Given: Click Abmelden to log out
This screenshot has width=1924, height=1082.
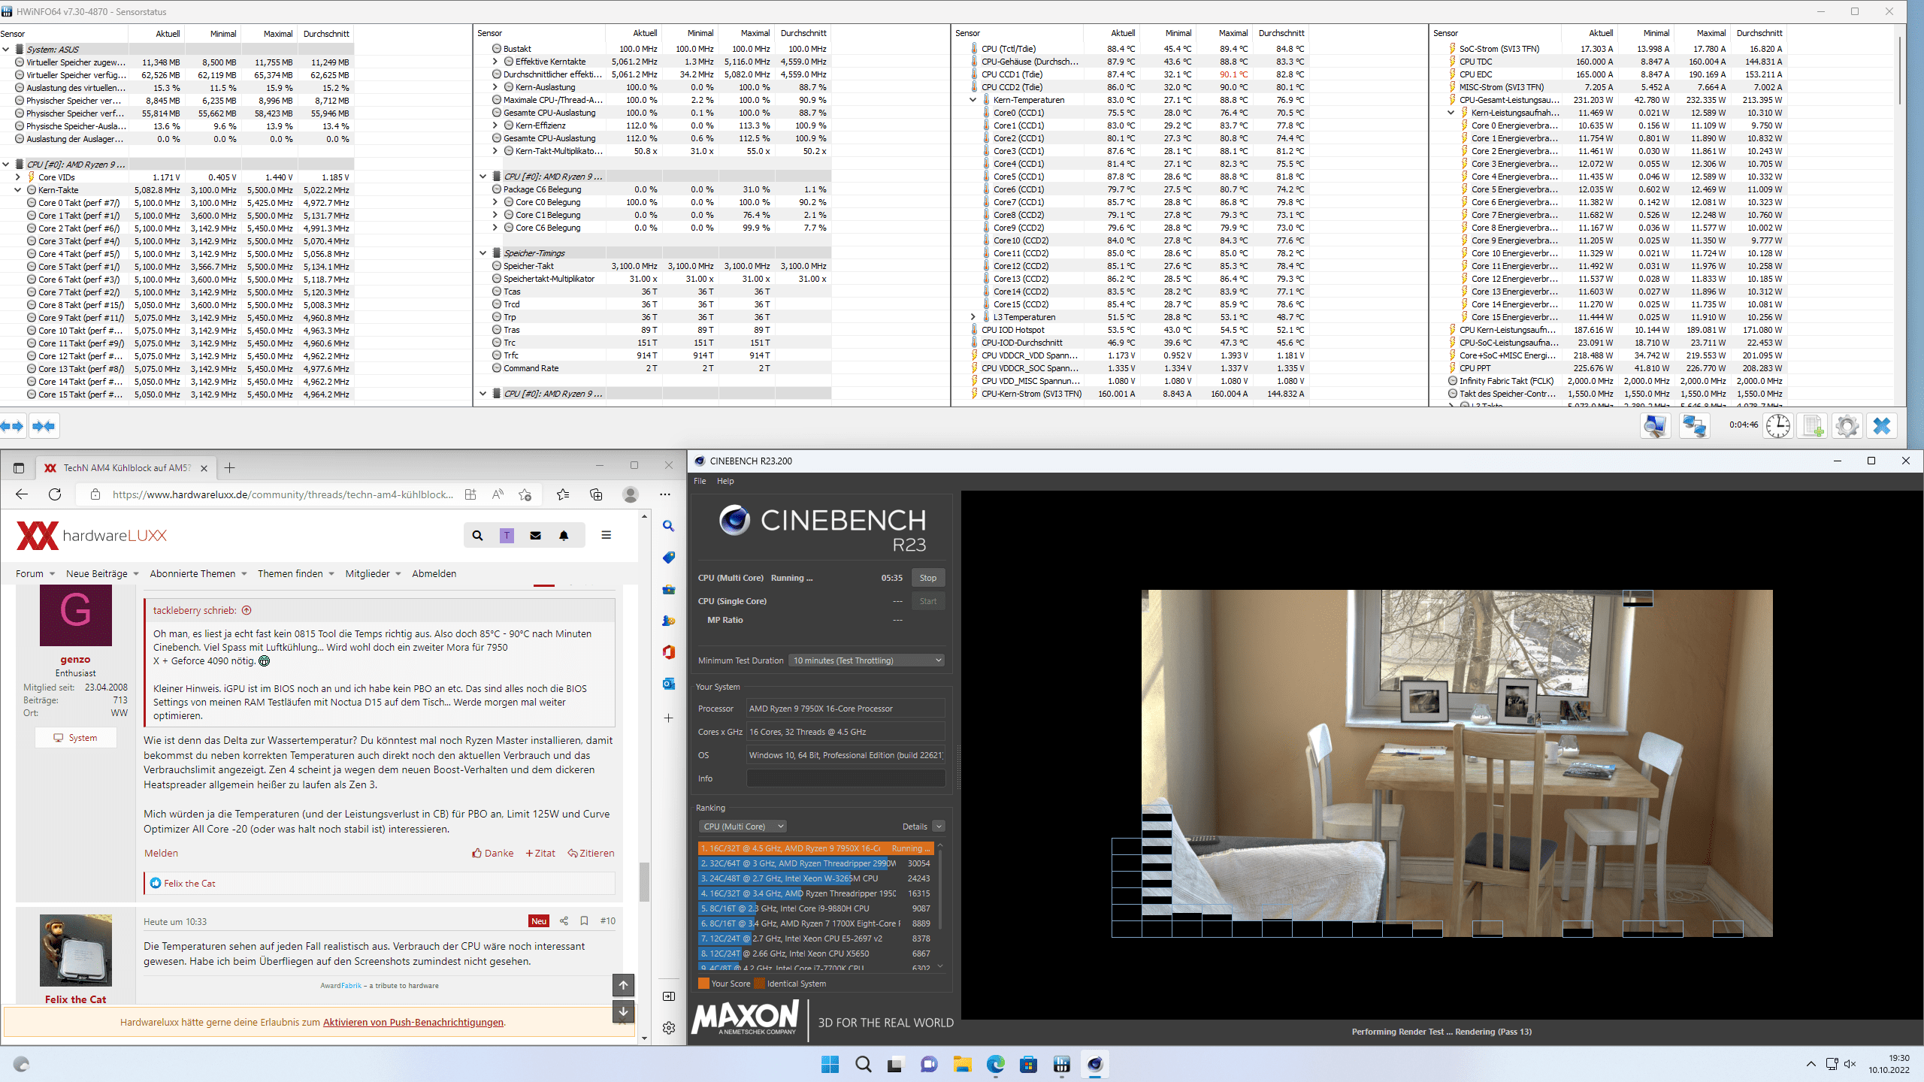Looking at the screenshot, I should tap(434, 574).
